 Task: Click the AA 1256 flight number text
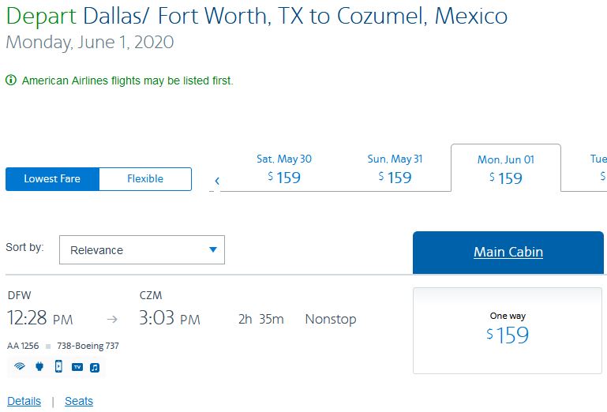point(24,346)
